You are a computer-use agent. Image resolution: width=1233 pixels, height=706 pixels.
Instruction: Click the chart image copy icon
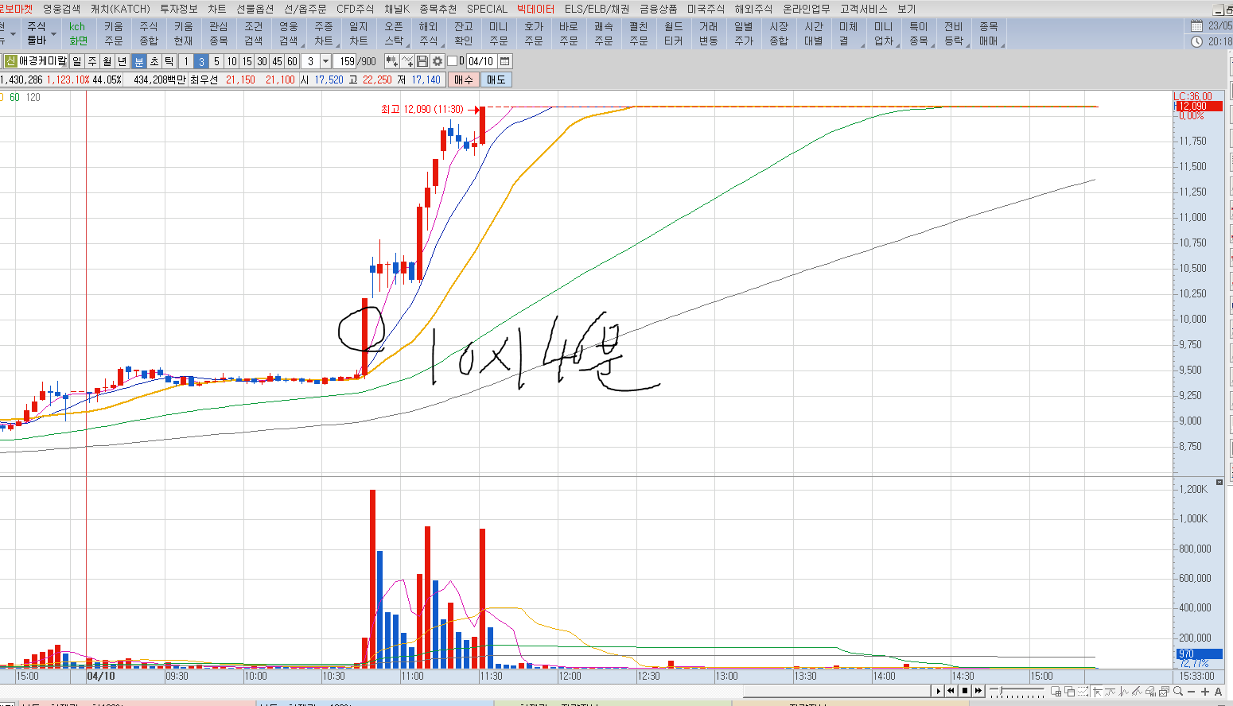[x=1165, y=691]
